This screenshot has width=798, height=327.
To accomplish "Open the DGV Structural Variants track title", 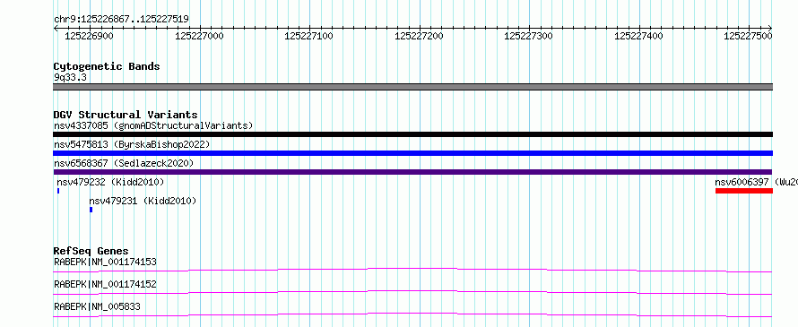I will (126, 115).
